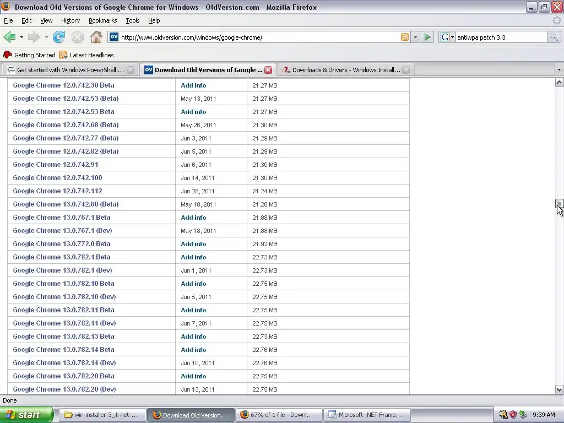
Task: Open Google Chrome 12.0.742.100 link
Action: pos(57,178)
